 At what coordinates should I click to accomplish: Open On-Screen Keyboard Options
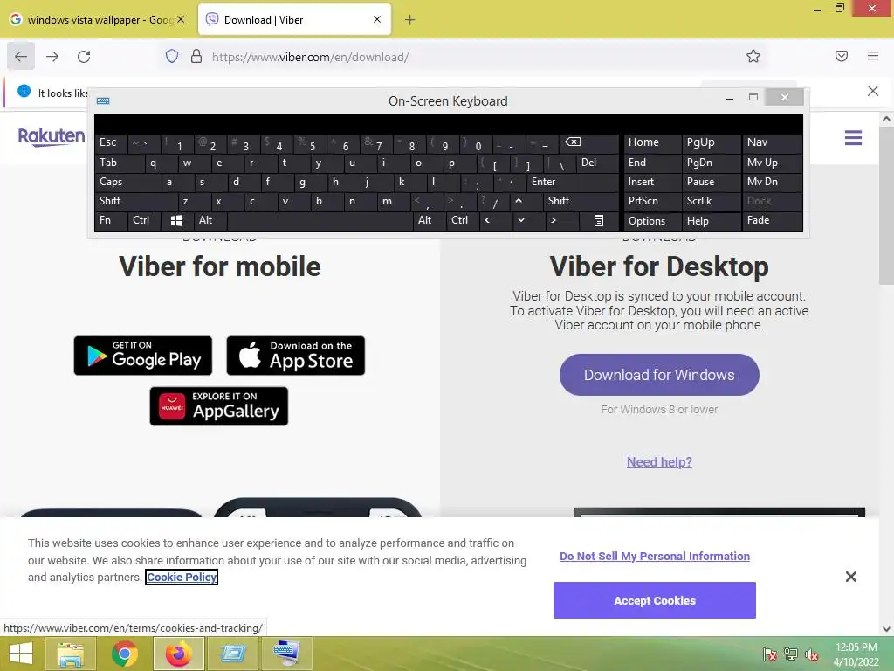(653, 221)
